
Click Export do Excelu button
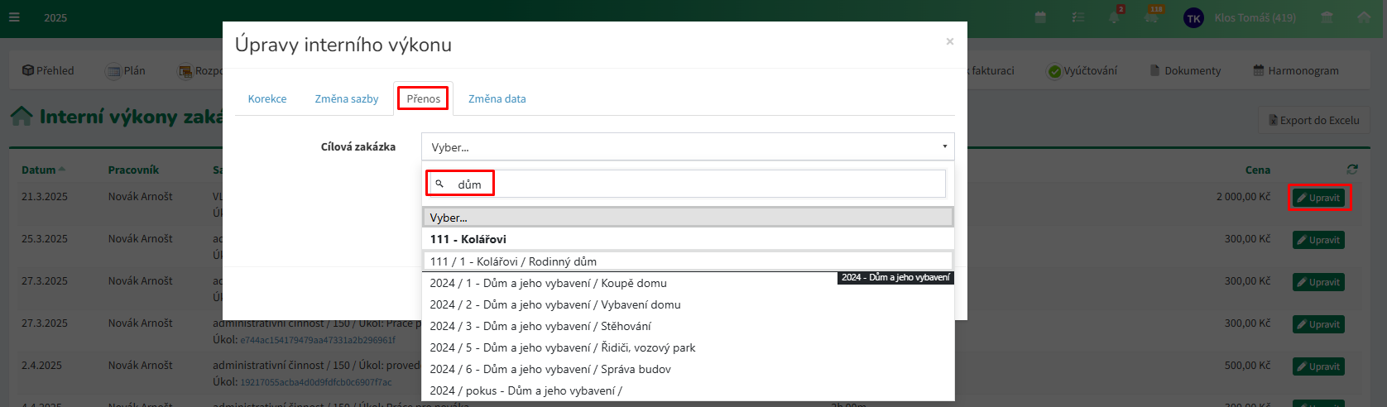[x=1313, y=120]
